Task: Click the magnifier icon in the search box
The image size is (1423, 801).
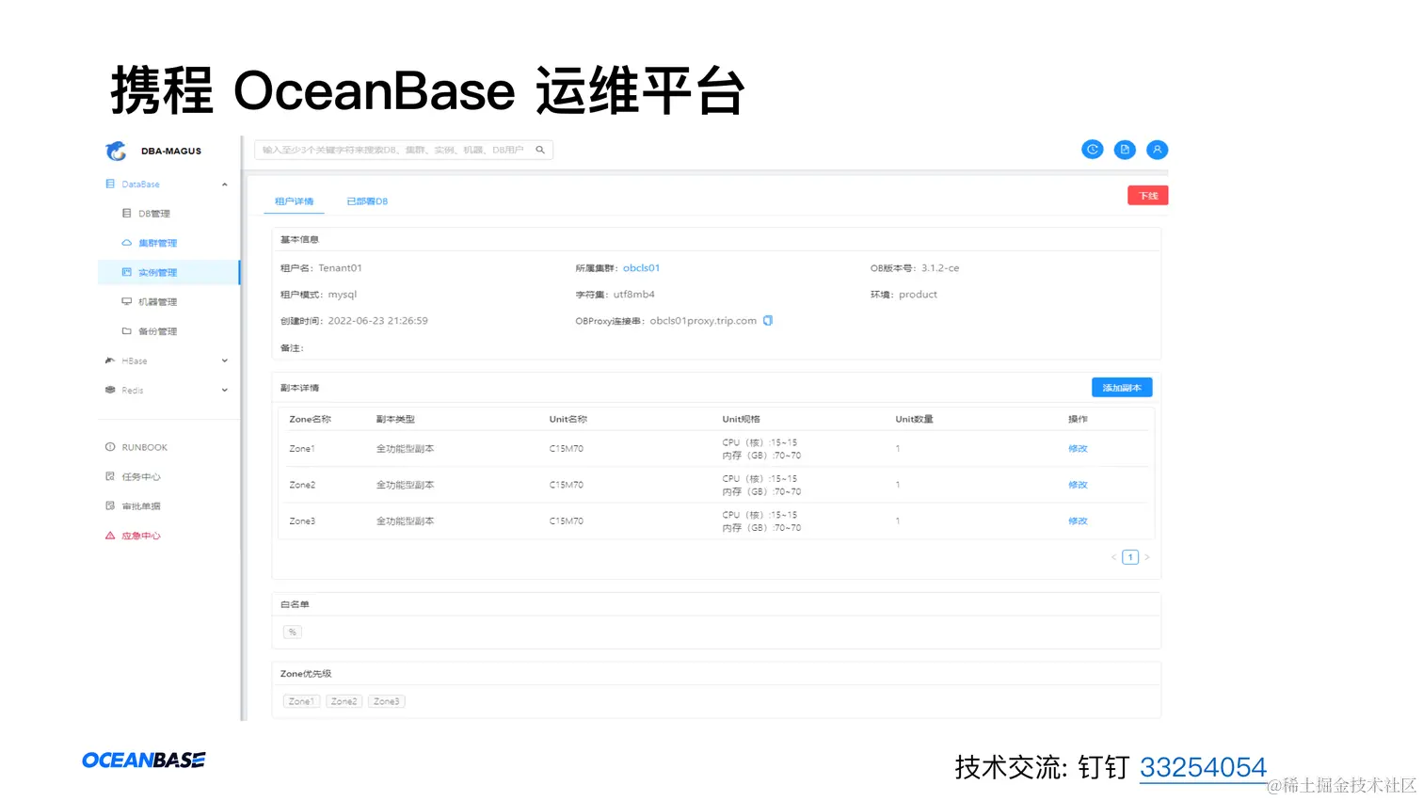Action: [x=540, y=150]
